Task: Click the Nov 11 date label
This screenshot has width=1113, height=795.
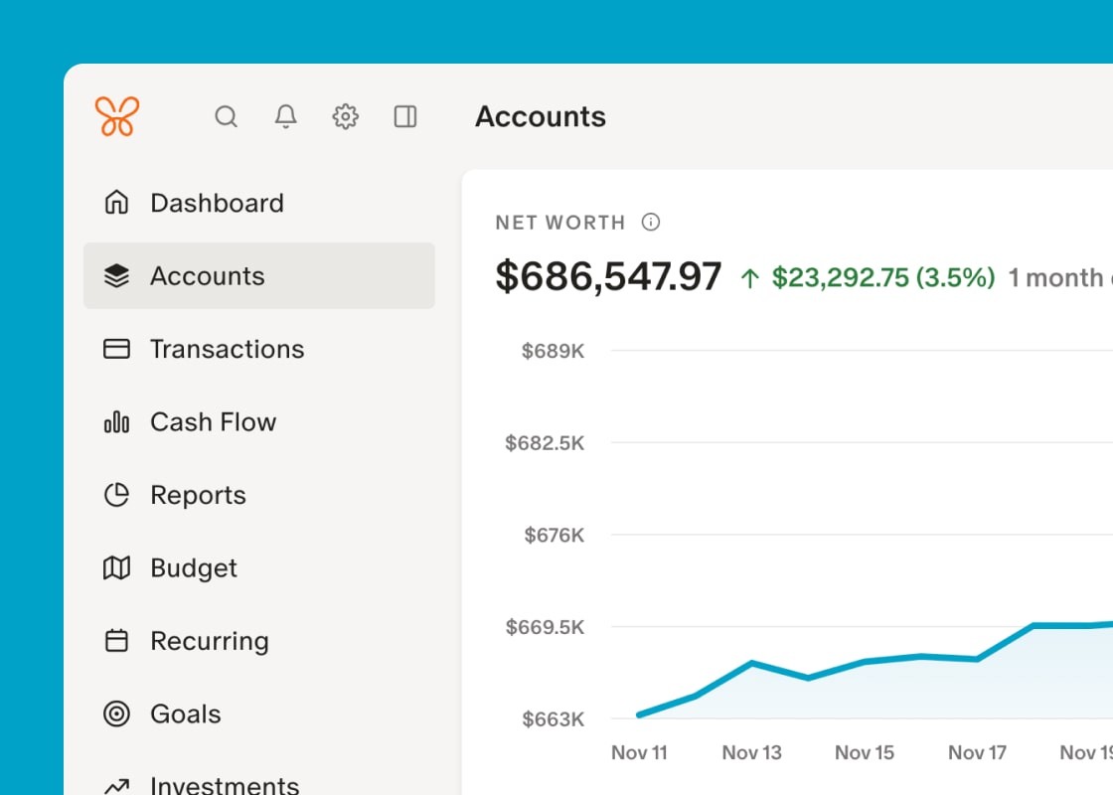Action: click(x=639, y=752)
